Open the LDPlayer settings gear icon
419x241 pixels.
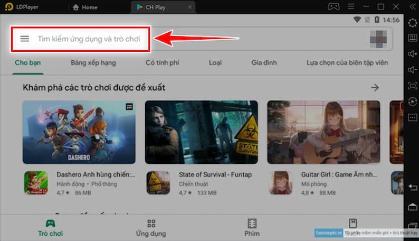pos(412,23)
